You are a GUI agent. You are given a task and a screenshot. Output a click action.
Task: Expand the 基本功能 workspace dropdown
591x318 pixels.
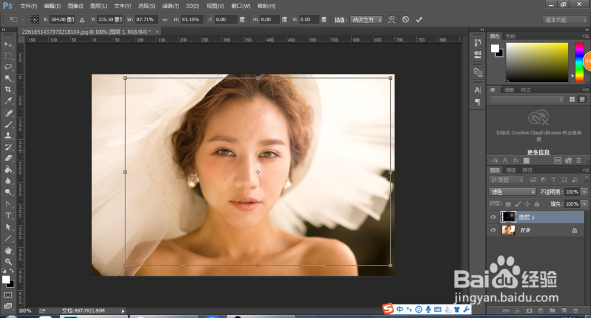tap(564, 19)
